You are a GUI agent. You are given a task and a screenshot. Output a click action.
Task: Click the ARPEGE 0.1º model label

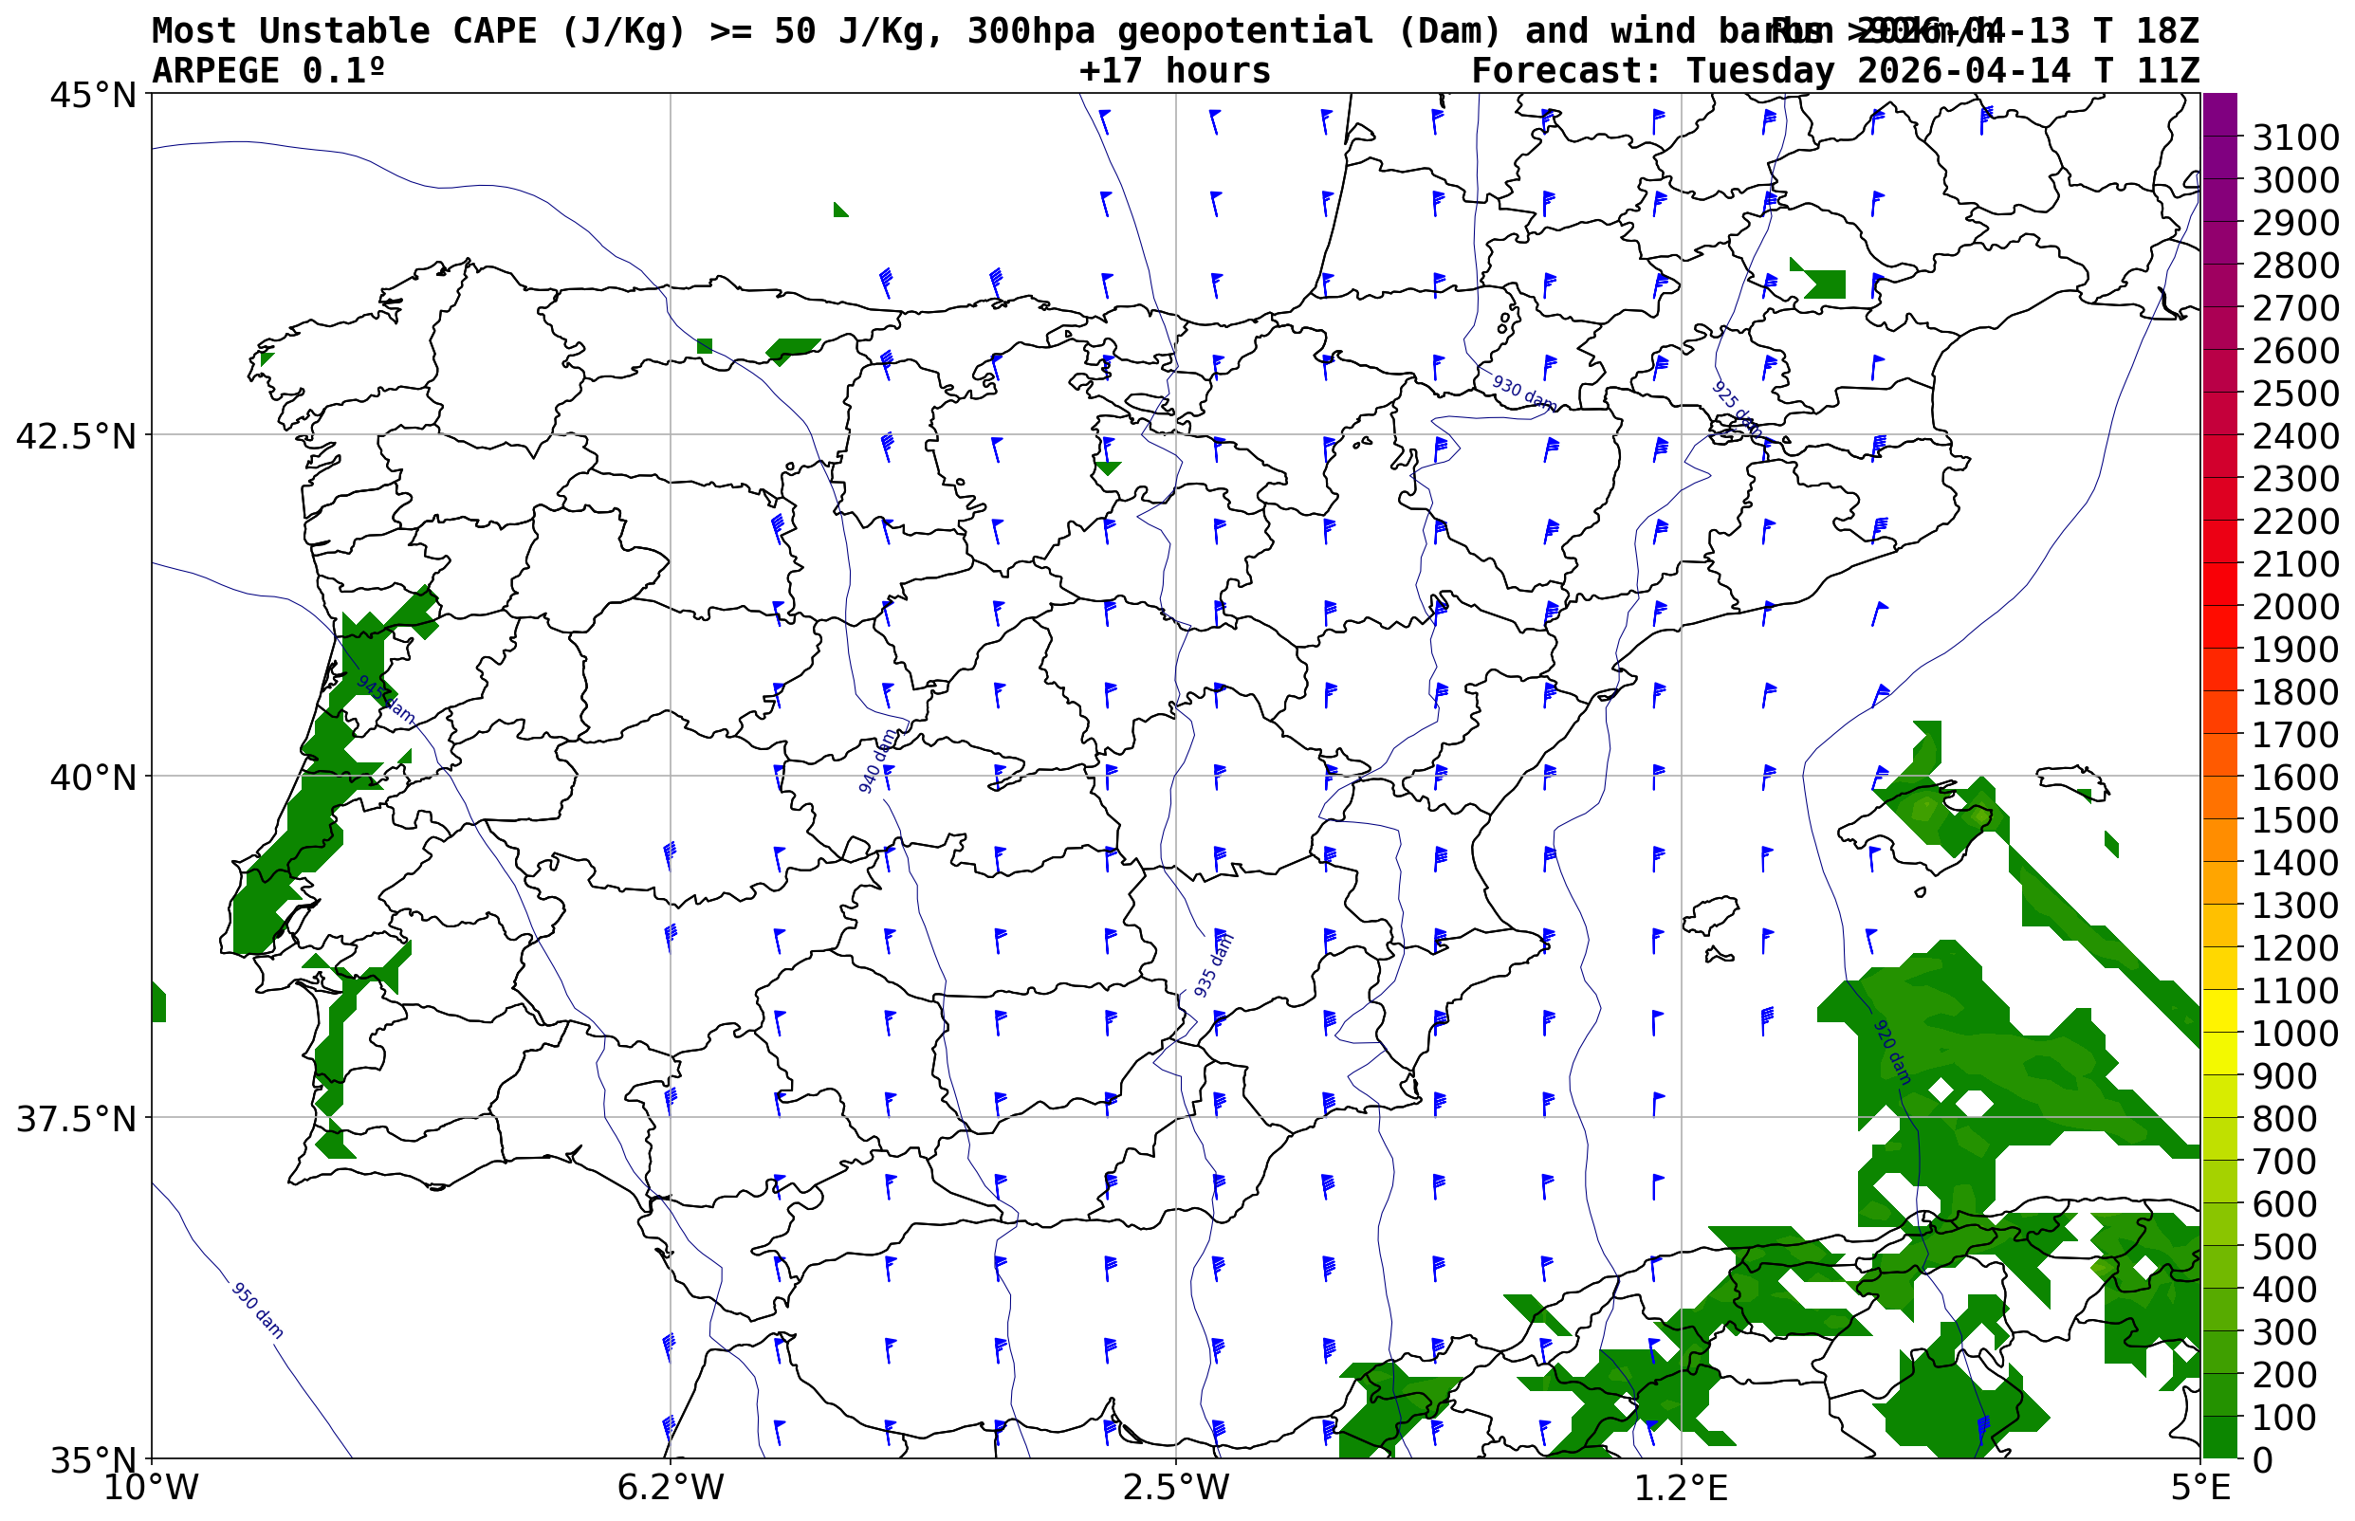[x=267, y=71]
